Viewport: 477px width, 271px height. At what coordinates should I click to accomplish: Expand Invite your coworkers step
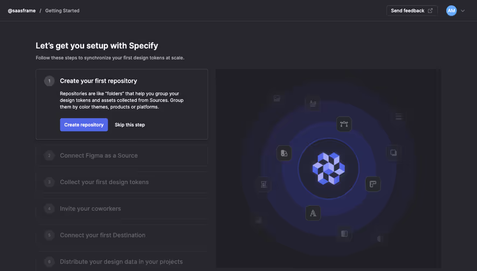[122, 208]
